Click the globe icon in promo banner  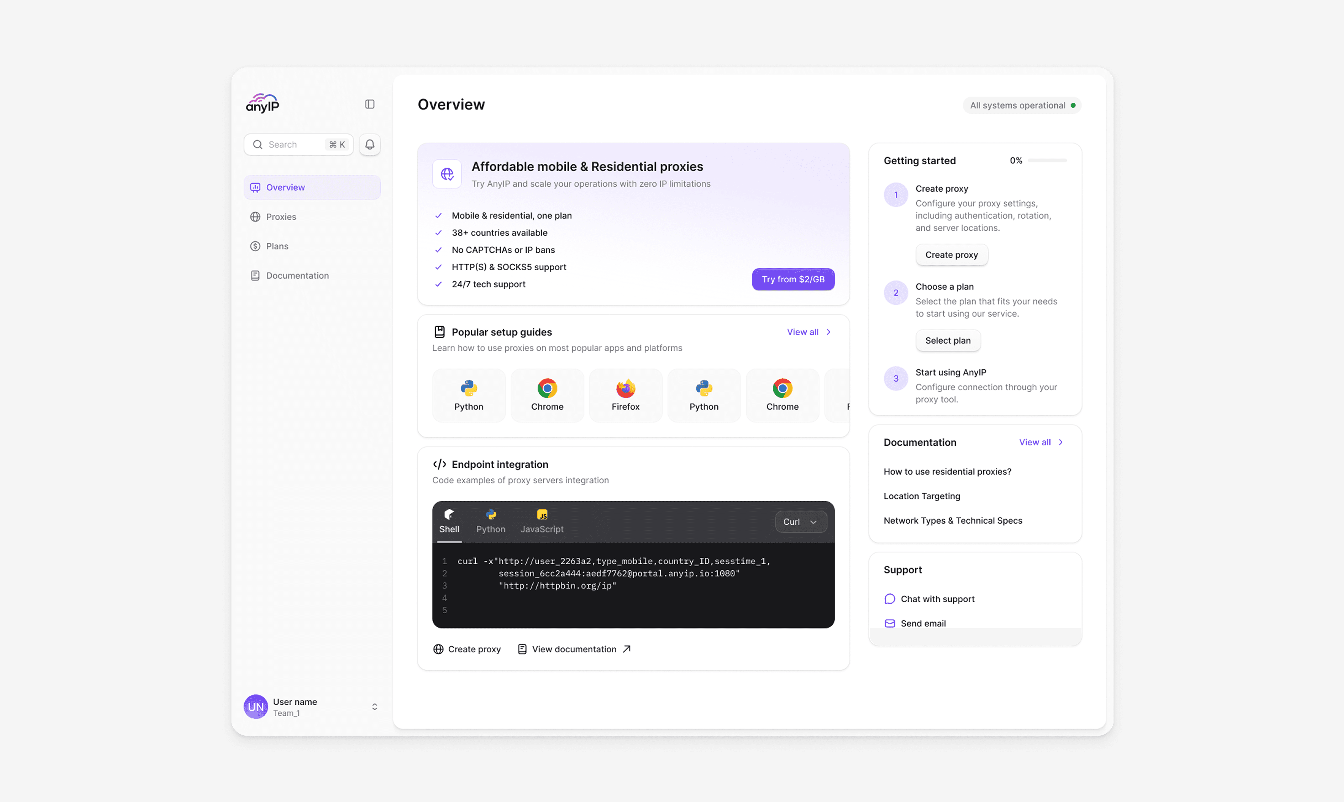click(x=447, y=174)
